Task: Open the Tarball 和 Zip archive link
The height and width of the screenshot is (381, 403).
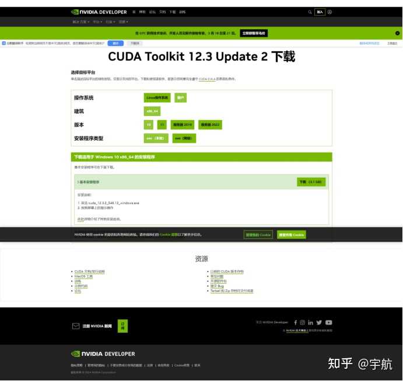Action: tap(232, 291)
